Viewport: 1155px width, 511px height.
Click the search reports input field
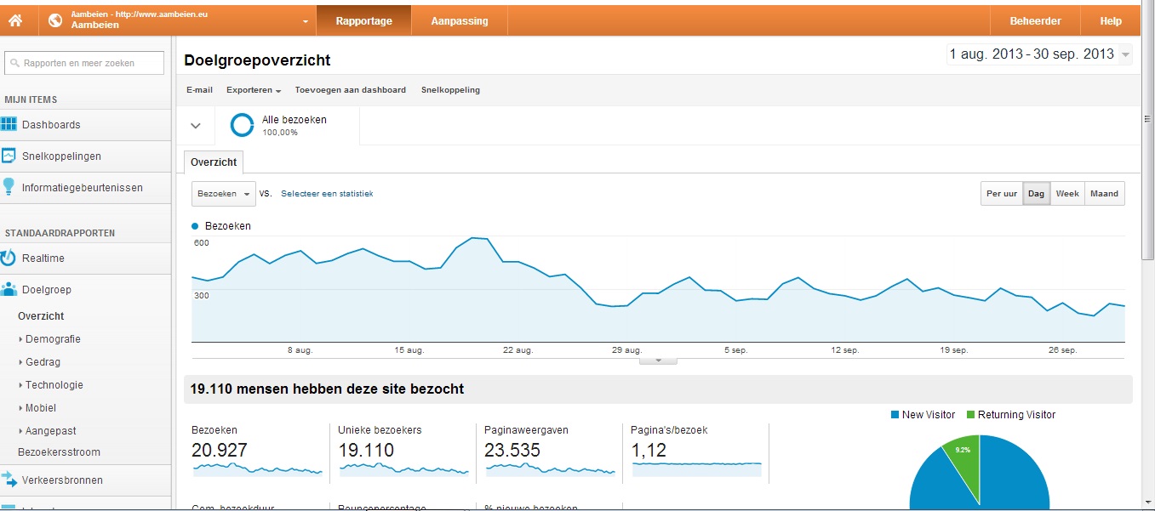click(x=83, y=63)
